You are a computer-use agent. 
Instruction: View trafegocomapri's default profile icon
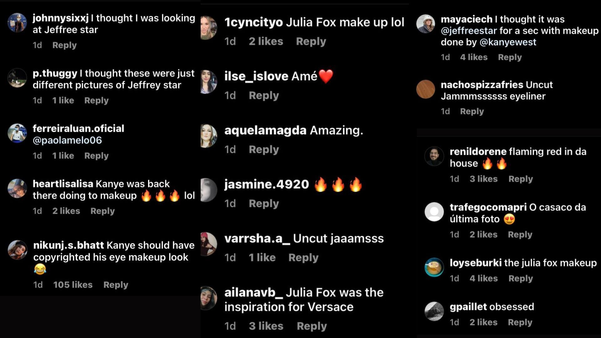click(x=434, y=212)
